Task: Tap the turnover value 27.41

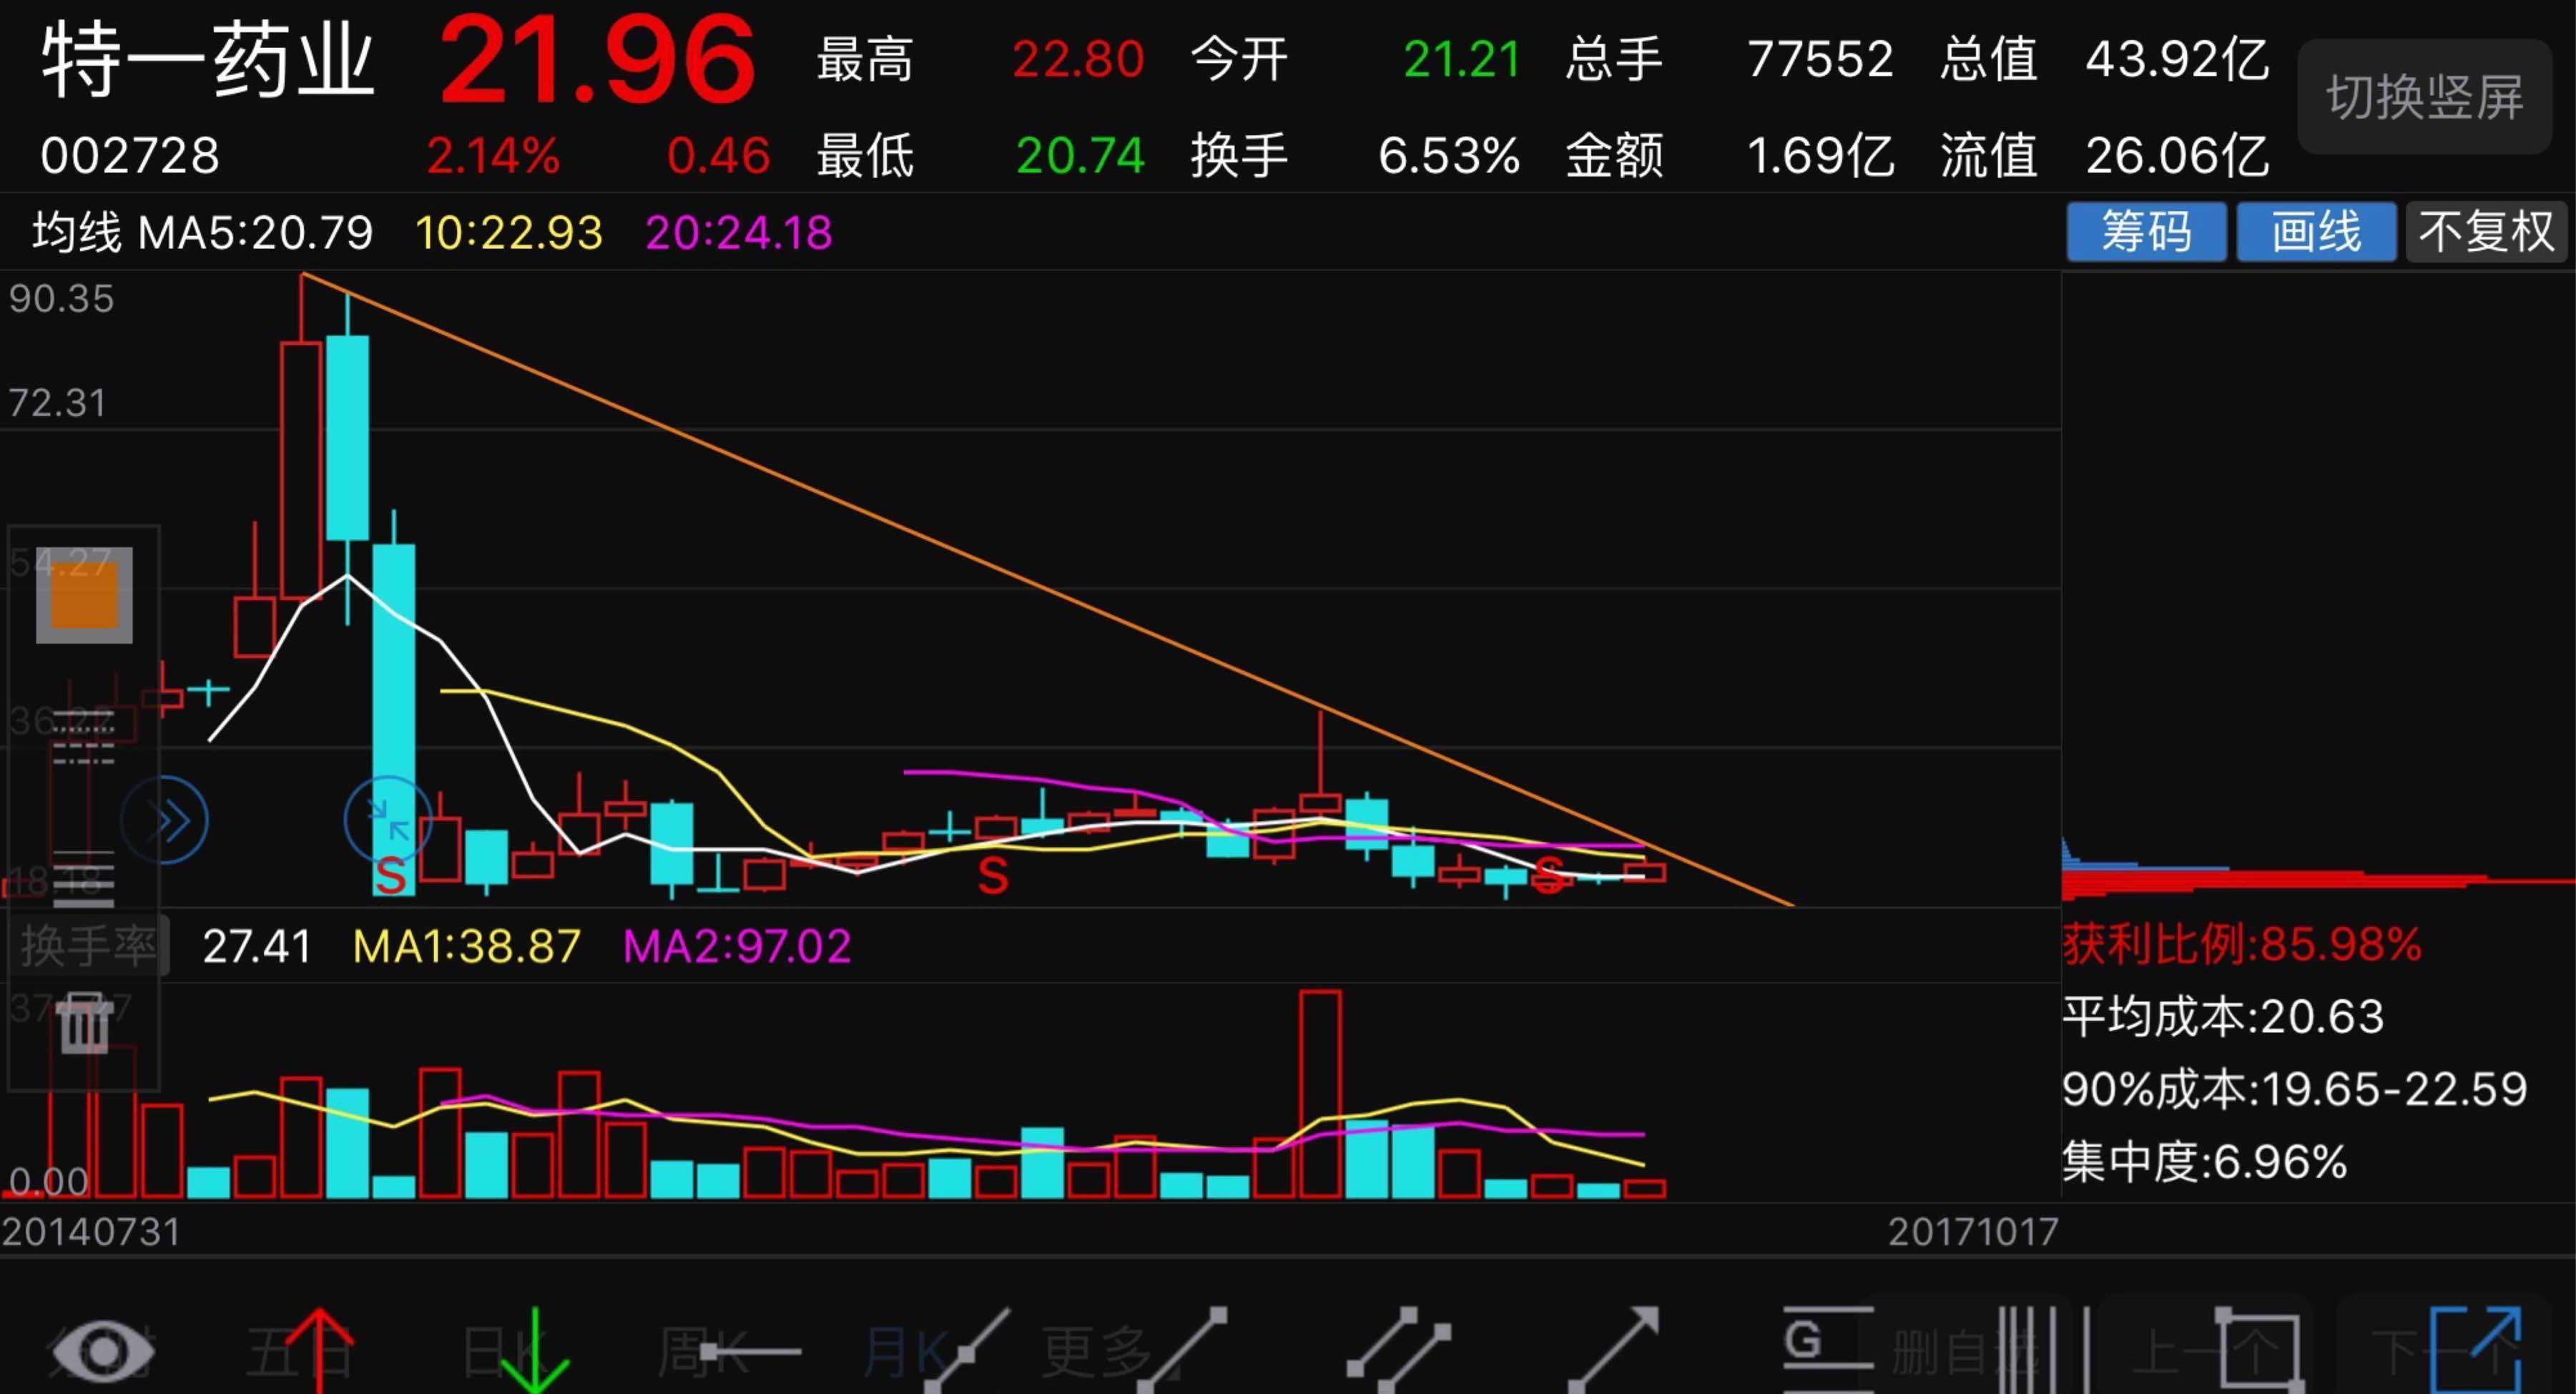Action: (x=257, y=946)
